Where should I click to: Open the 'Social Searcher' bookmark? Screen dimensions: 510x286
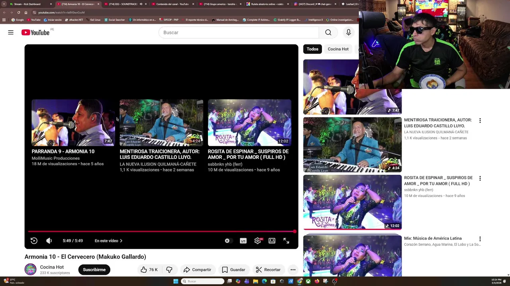114,20
